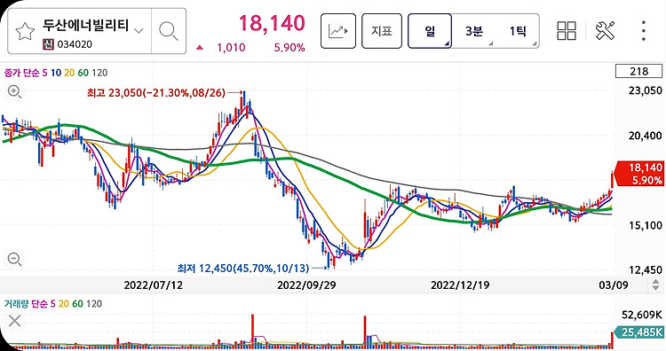
Task: Open the chart type icon button
Action: click(x=338, y=31)
